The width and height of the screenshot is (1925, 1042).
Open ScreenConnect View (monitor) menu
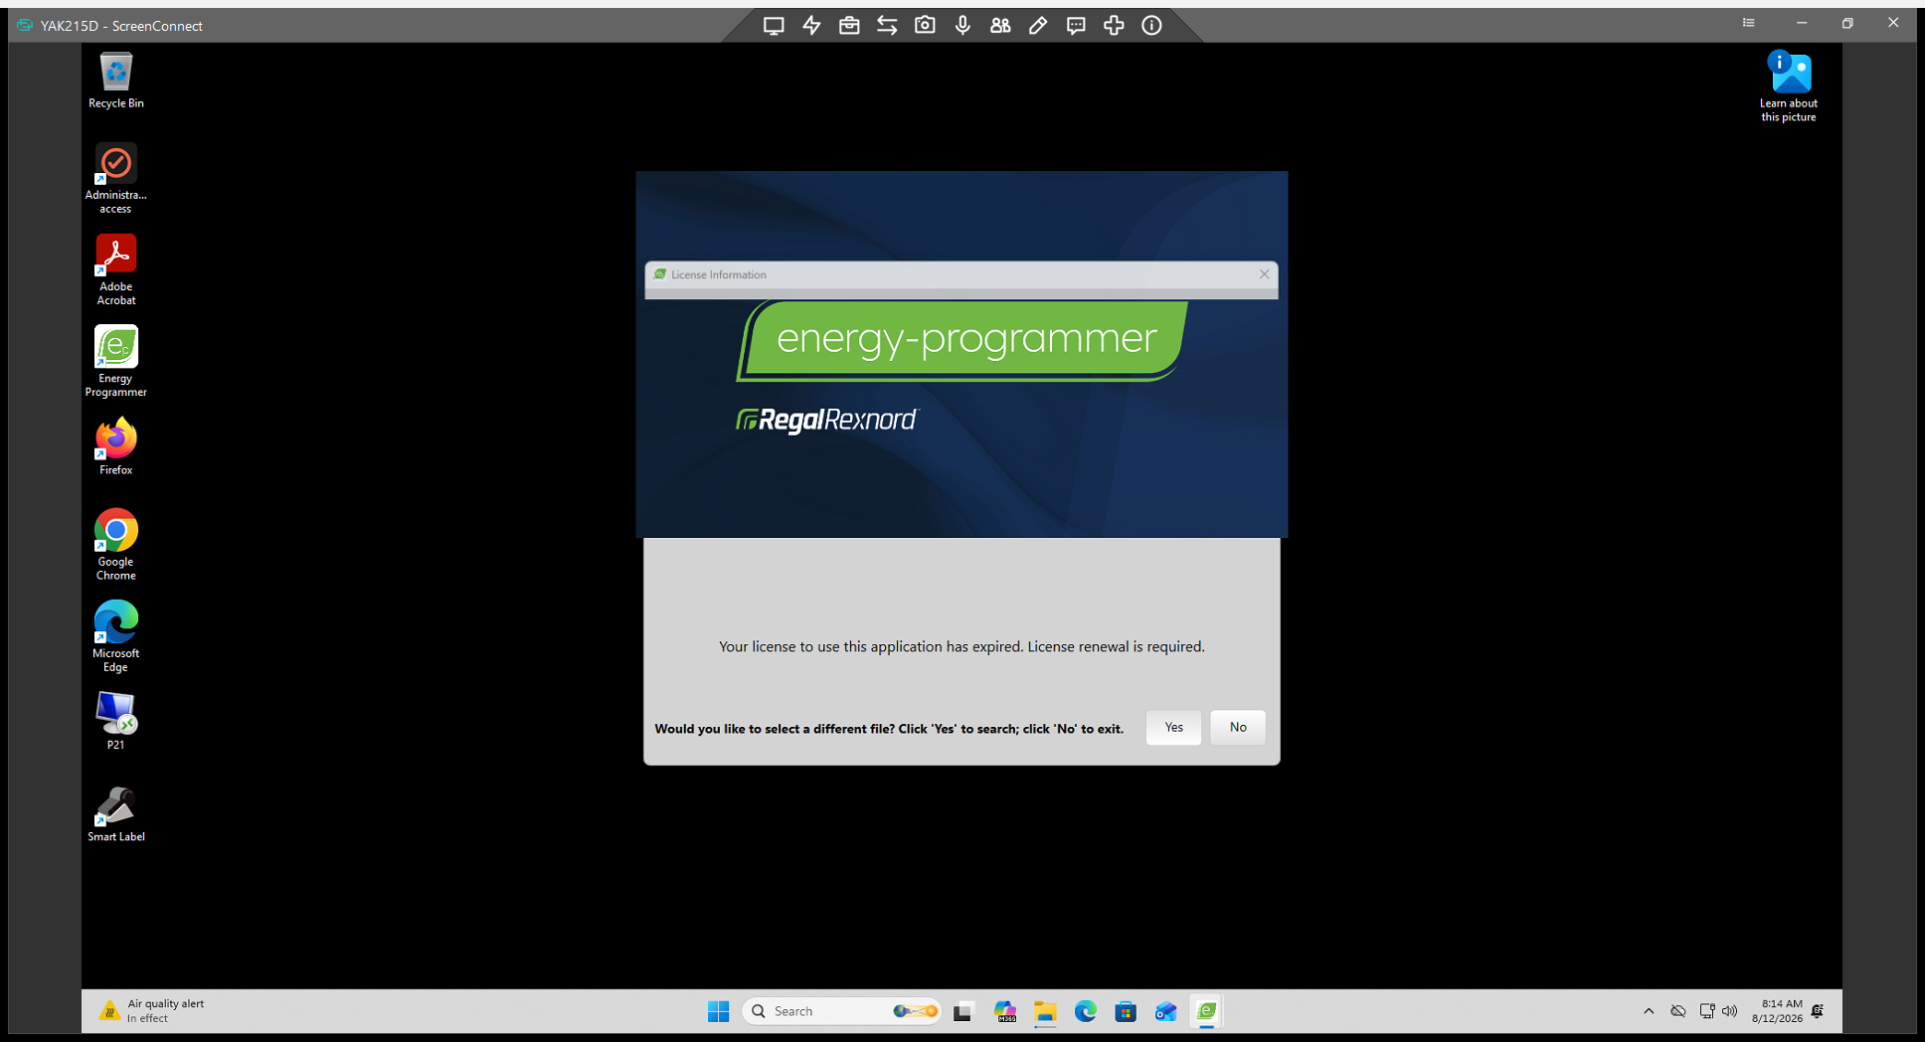(x=774, y=26)
